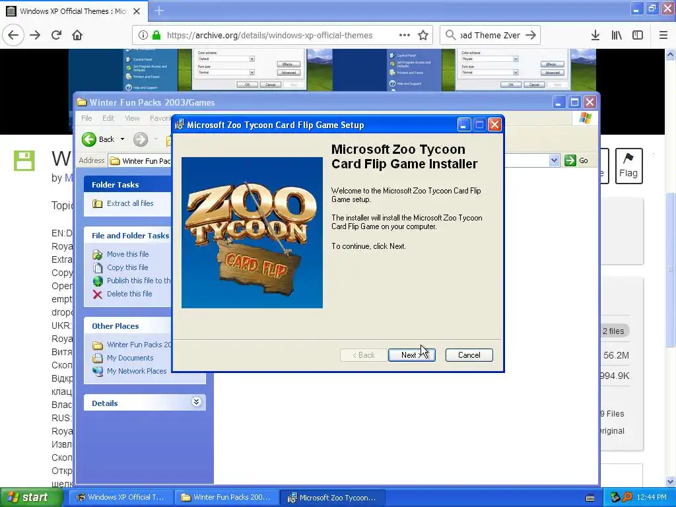The width and height of the screenshot is (676, 507).
Task: Click the Folder Tasks panel header
Action: click(x=127, y=185)
